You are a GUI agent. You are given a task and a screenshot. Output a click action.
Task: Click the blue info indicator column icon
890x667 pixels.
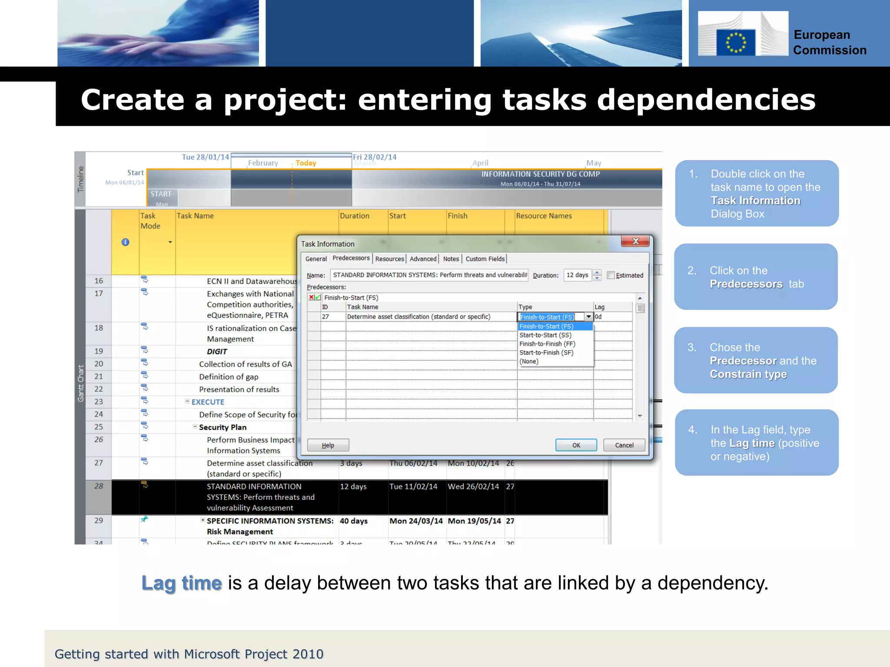pos(125,242)
